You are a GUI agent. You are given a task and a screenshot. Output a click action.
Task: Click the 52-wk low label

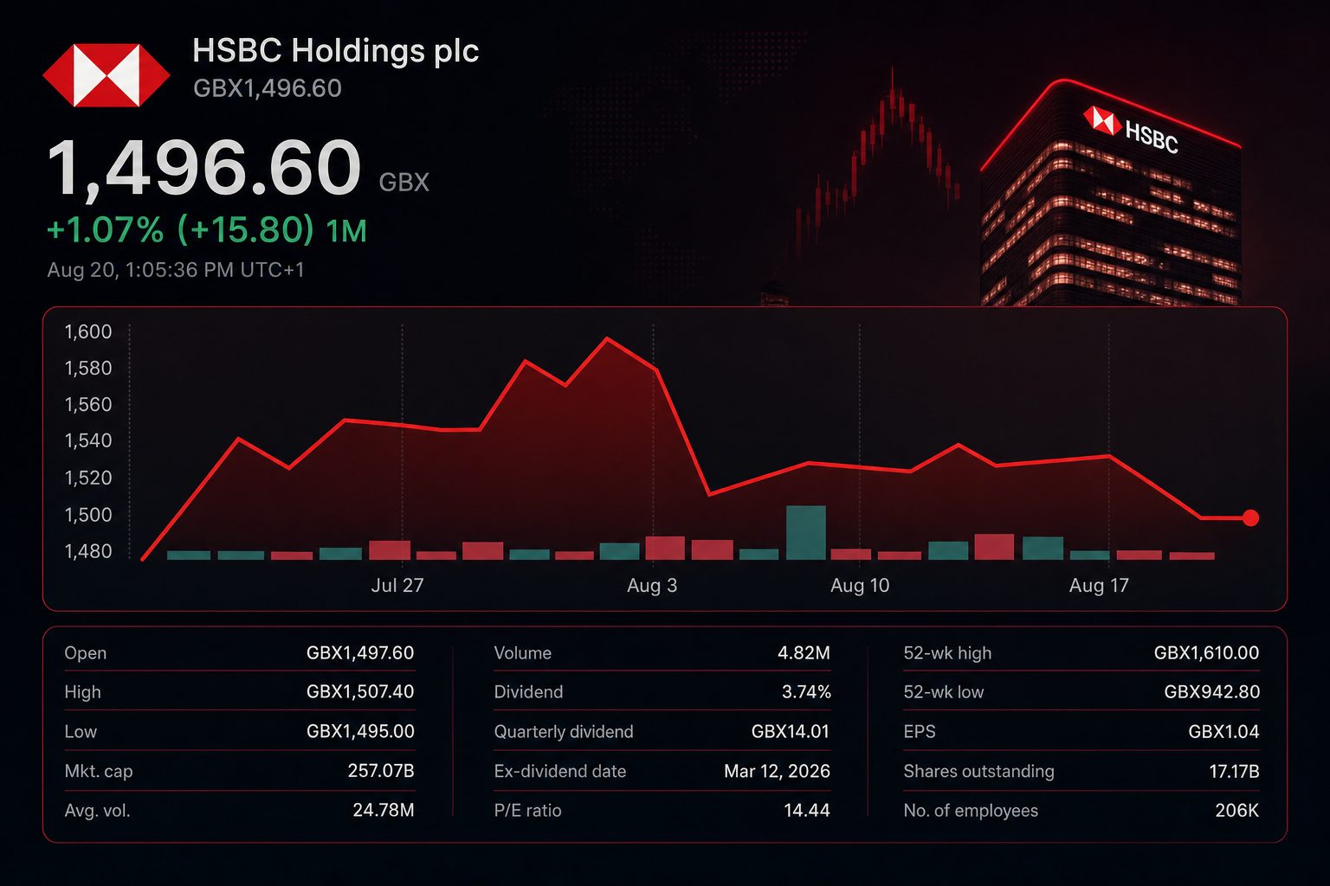pyautogui.click(x=944, y=692)
